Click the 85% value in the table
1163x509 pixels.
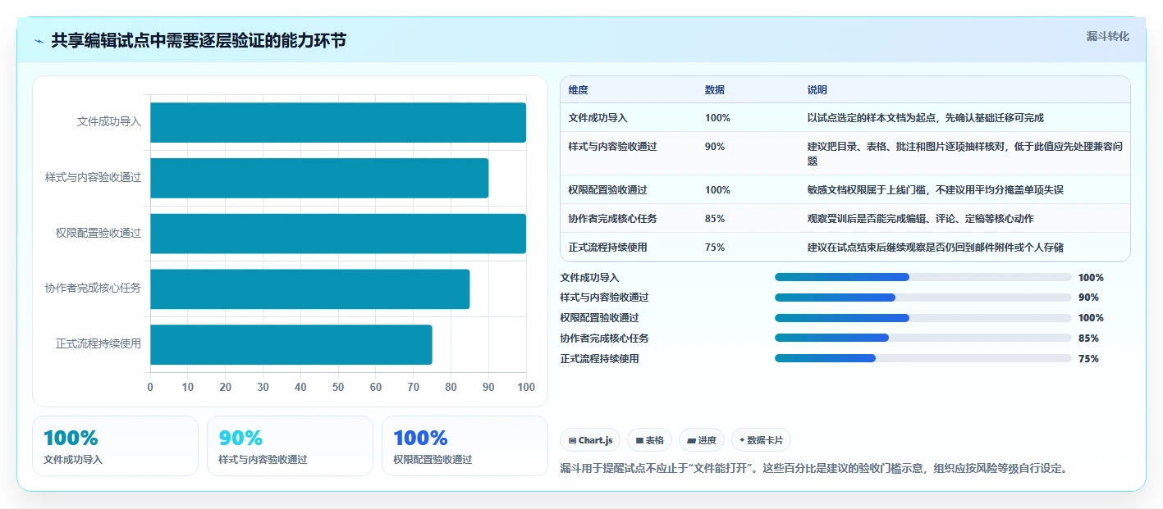tap(715, 219)
